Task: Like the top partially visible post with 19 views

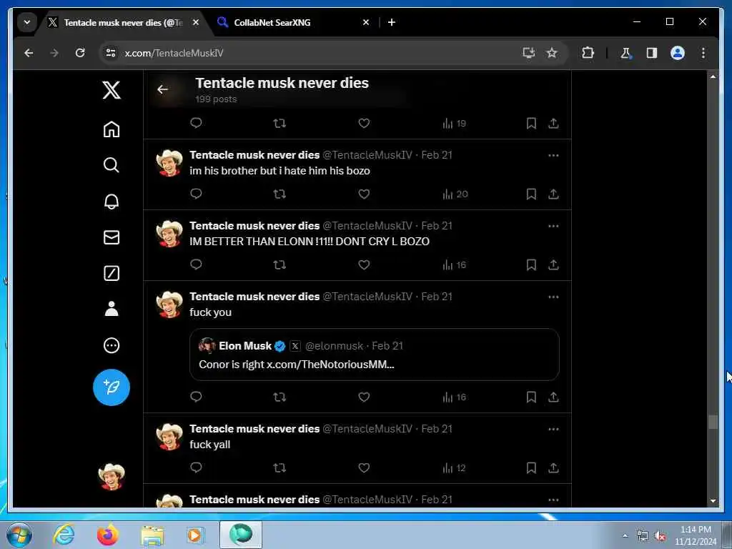Action: click(364, 123)
